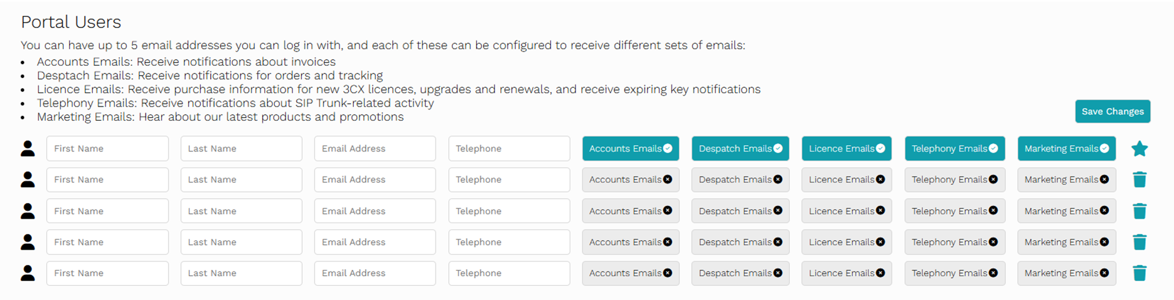The height and width of the screenshot is (300, 1174).
Task: Toggle Accounts Emails on the last row
Action: point(630,273)
